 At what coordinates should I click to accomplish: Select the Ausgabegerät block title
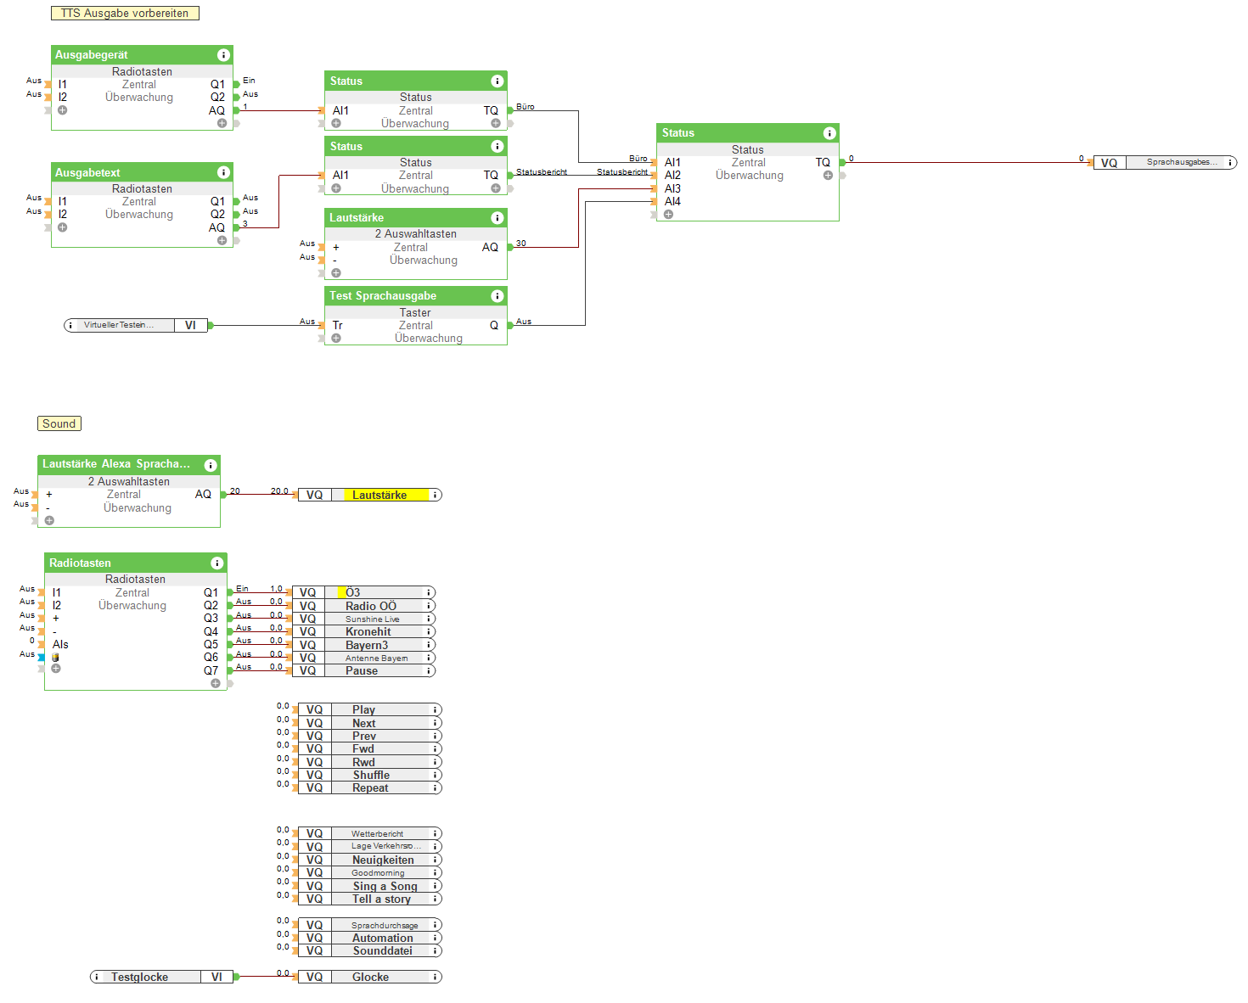coord(92,55)
